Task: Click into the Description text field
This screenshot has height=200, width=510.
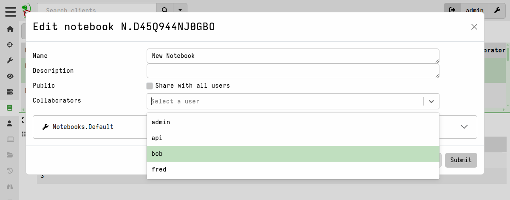Action: 292,71
